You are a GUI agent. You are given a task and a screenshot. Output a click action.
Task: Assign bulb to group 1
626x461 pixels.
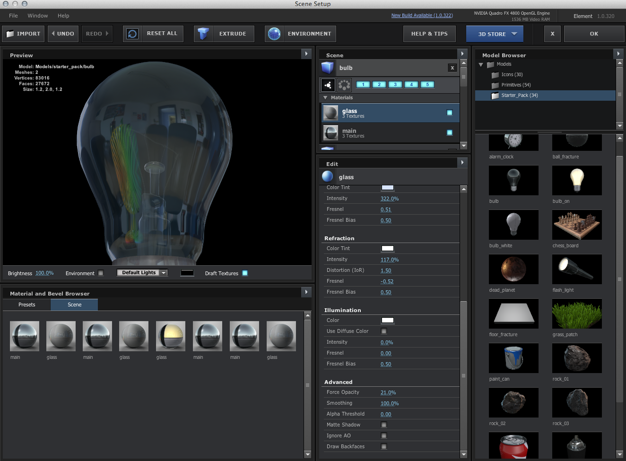(x=363, y=85)
